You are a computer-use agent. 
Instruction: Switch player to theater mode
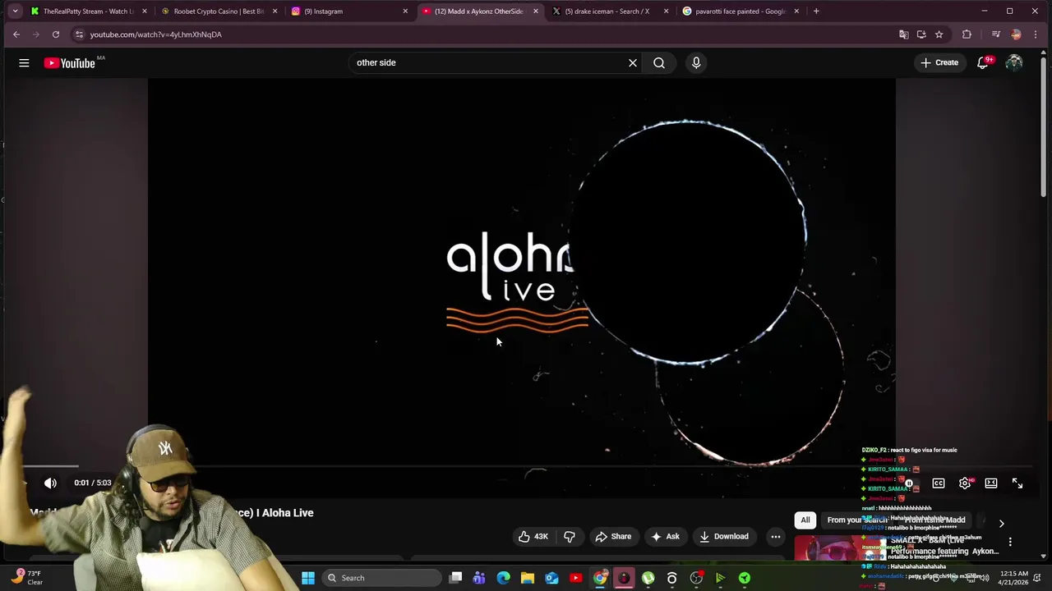pos(991,483)
